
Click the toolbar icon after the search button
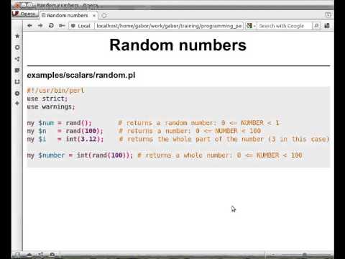point(327,26)
